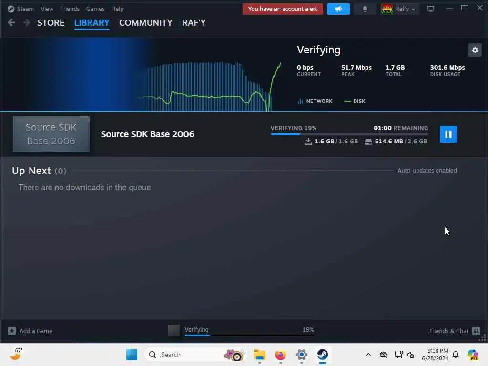This screenshot has height=366, width=488.
Task: Open File Explorer from the taskbar
Action: coord(259,355)
